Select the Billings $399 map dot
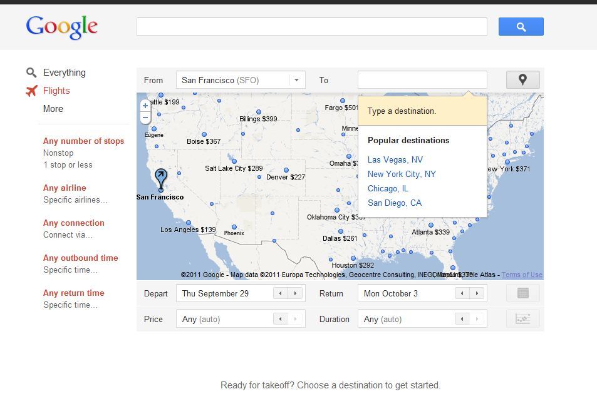597x399 pixels. [259, 112]
